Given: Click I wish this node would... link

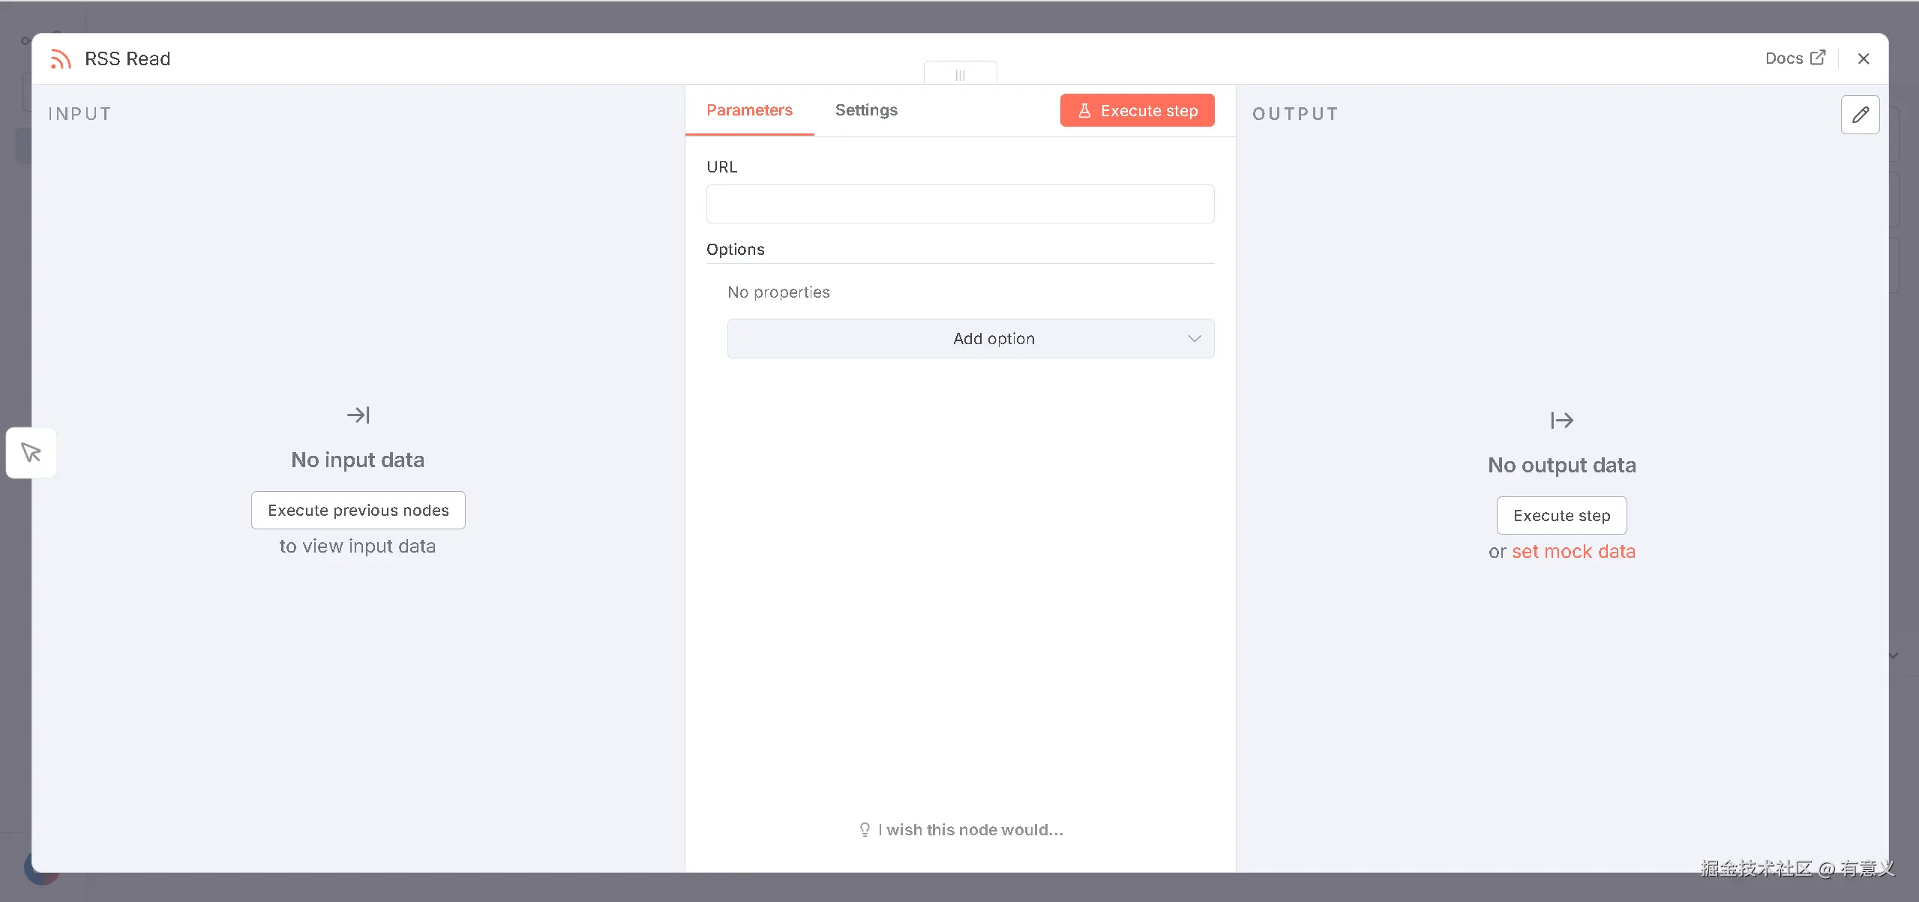Looking at the screenshot, I should point(970,829).
